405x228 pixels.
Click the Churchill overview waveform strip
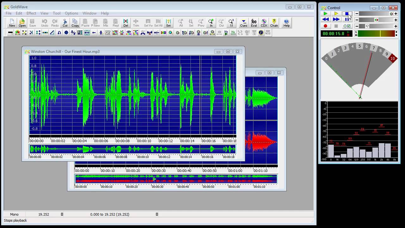click(x=133, y=149)
